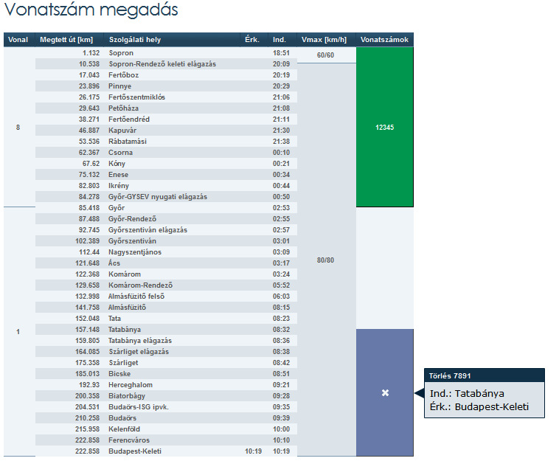
Task: Click Ind.: Tatabánya text in tooltip
Action: (x=467, y=393)
